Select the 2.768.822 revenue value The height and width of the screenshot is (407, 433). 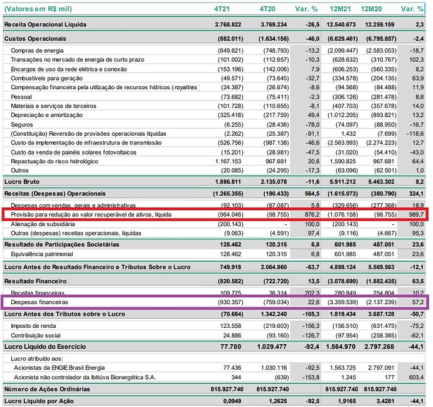pyautogui.click(x=228, y=24)
